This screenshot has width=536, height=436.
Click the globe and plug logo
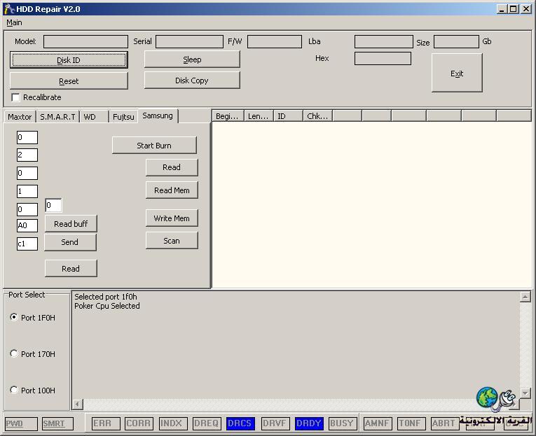coord(496,399)
